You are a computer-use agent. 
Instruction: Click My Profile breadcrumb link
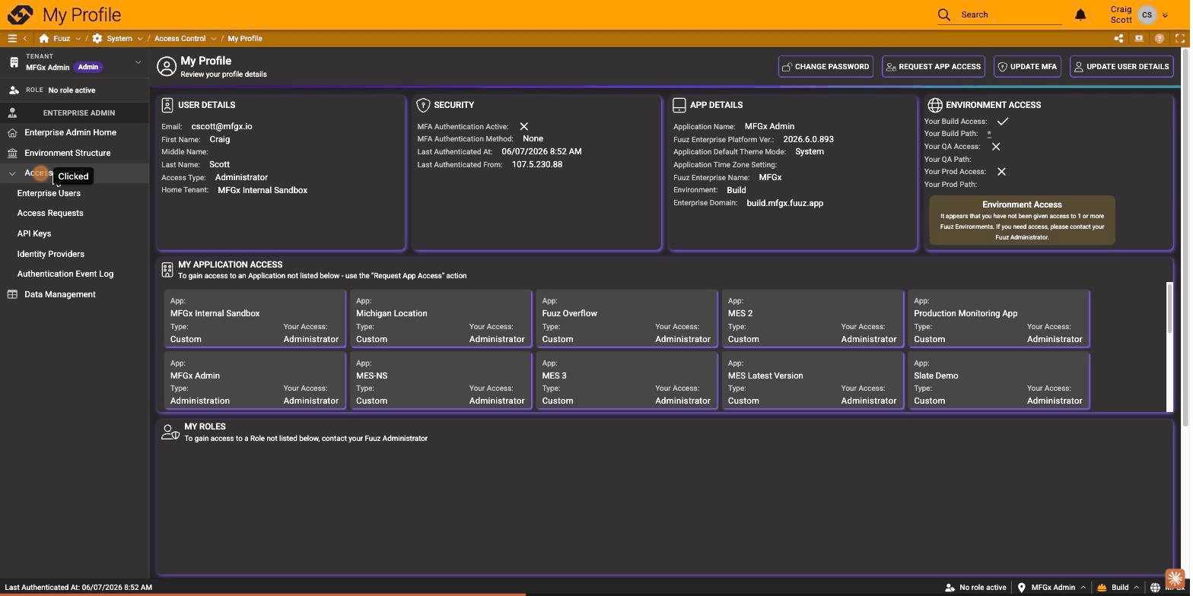(x=245, y=39)
